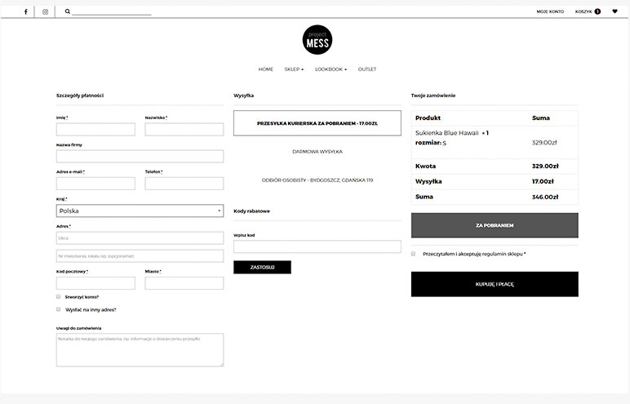Expand the LOOKBOOK menu dropdown
630x404 pixels.
[331, 69]
